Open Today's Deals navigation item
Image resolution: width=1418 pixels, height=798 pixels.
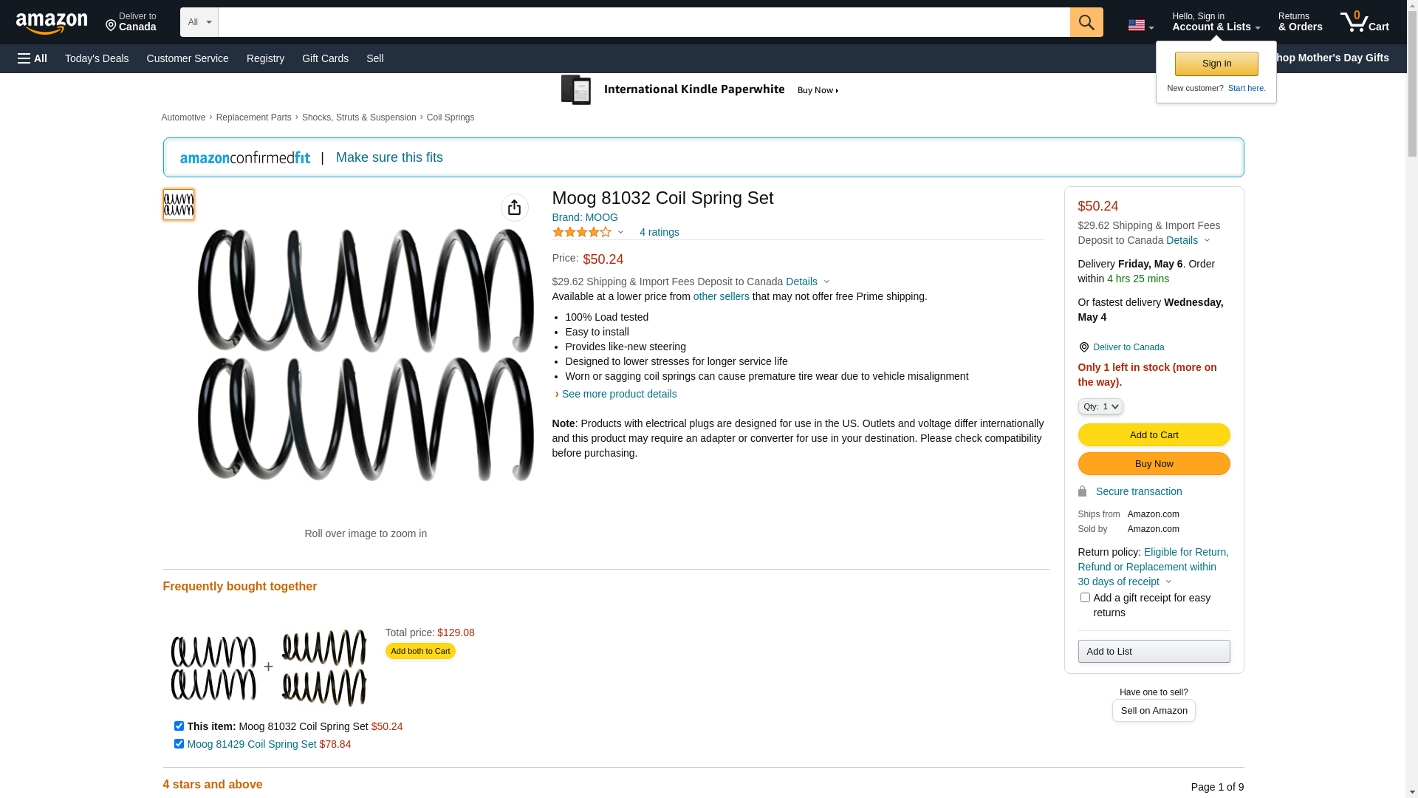point(97,58)
